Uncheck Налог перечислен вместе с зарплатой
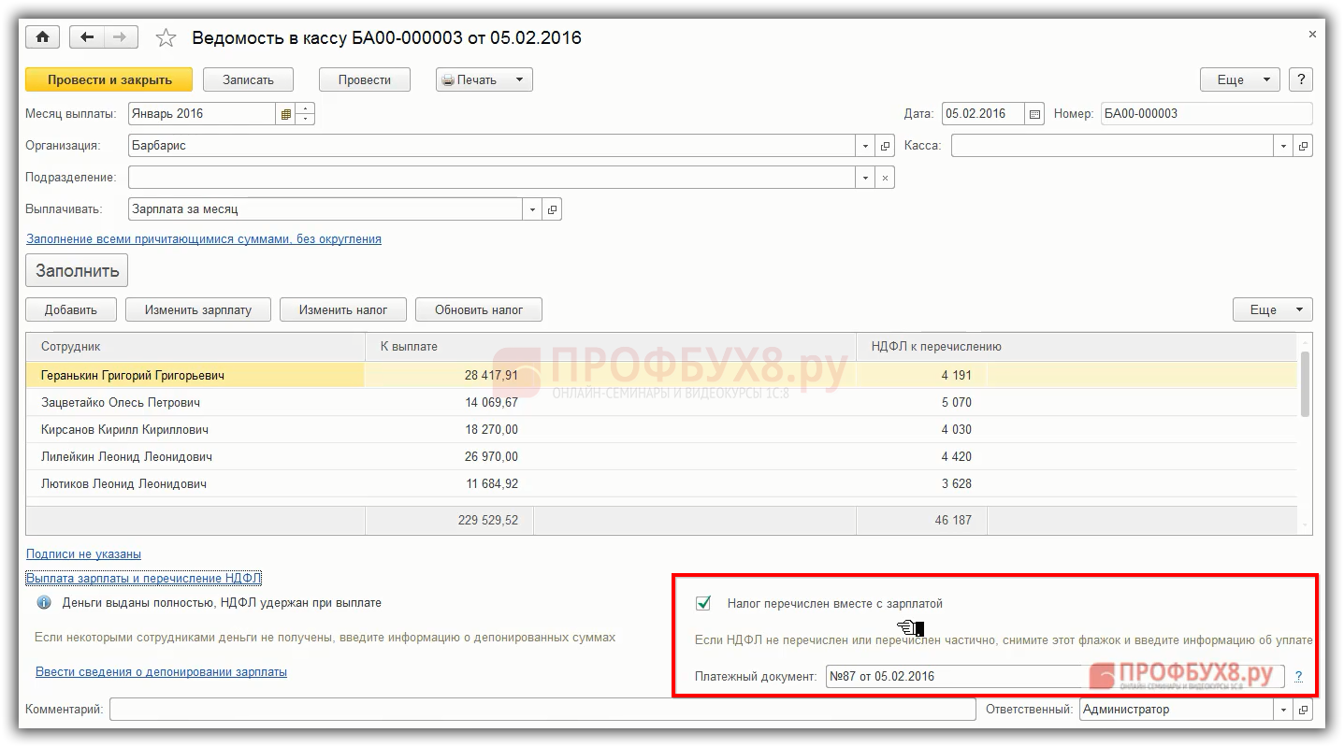 [703, 604]
